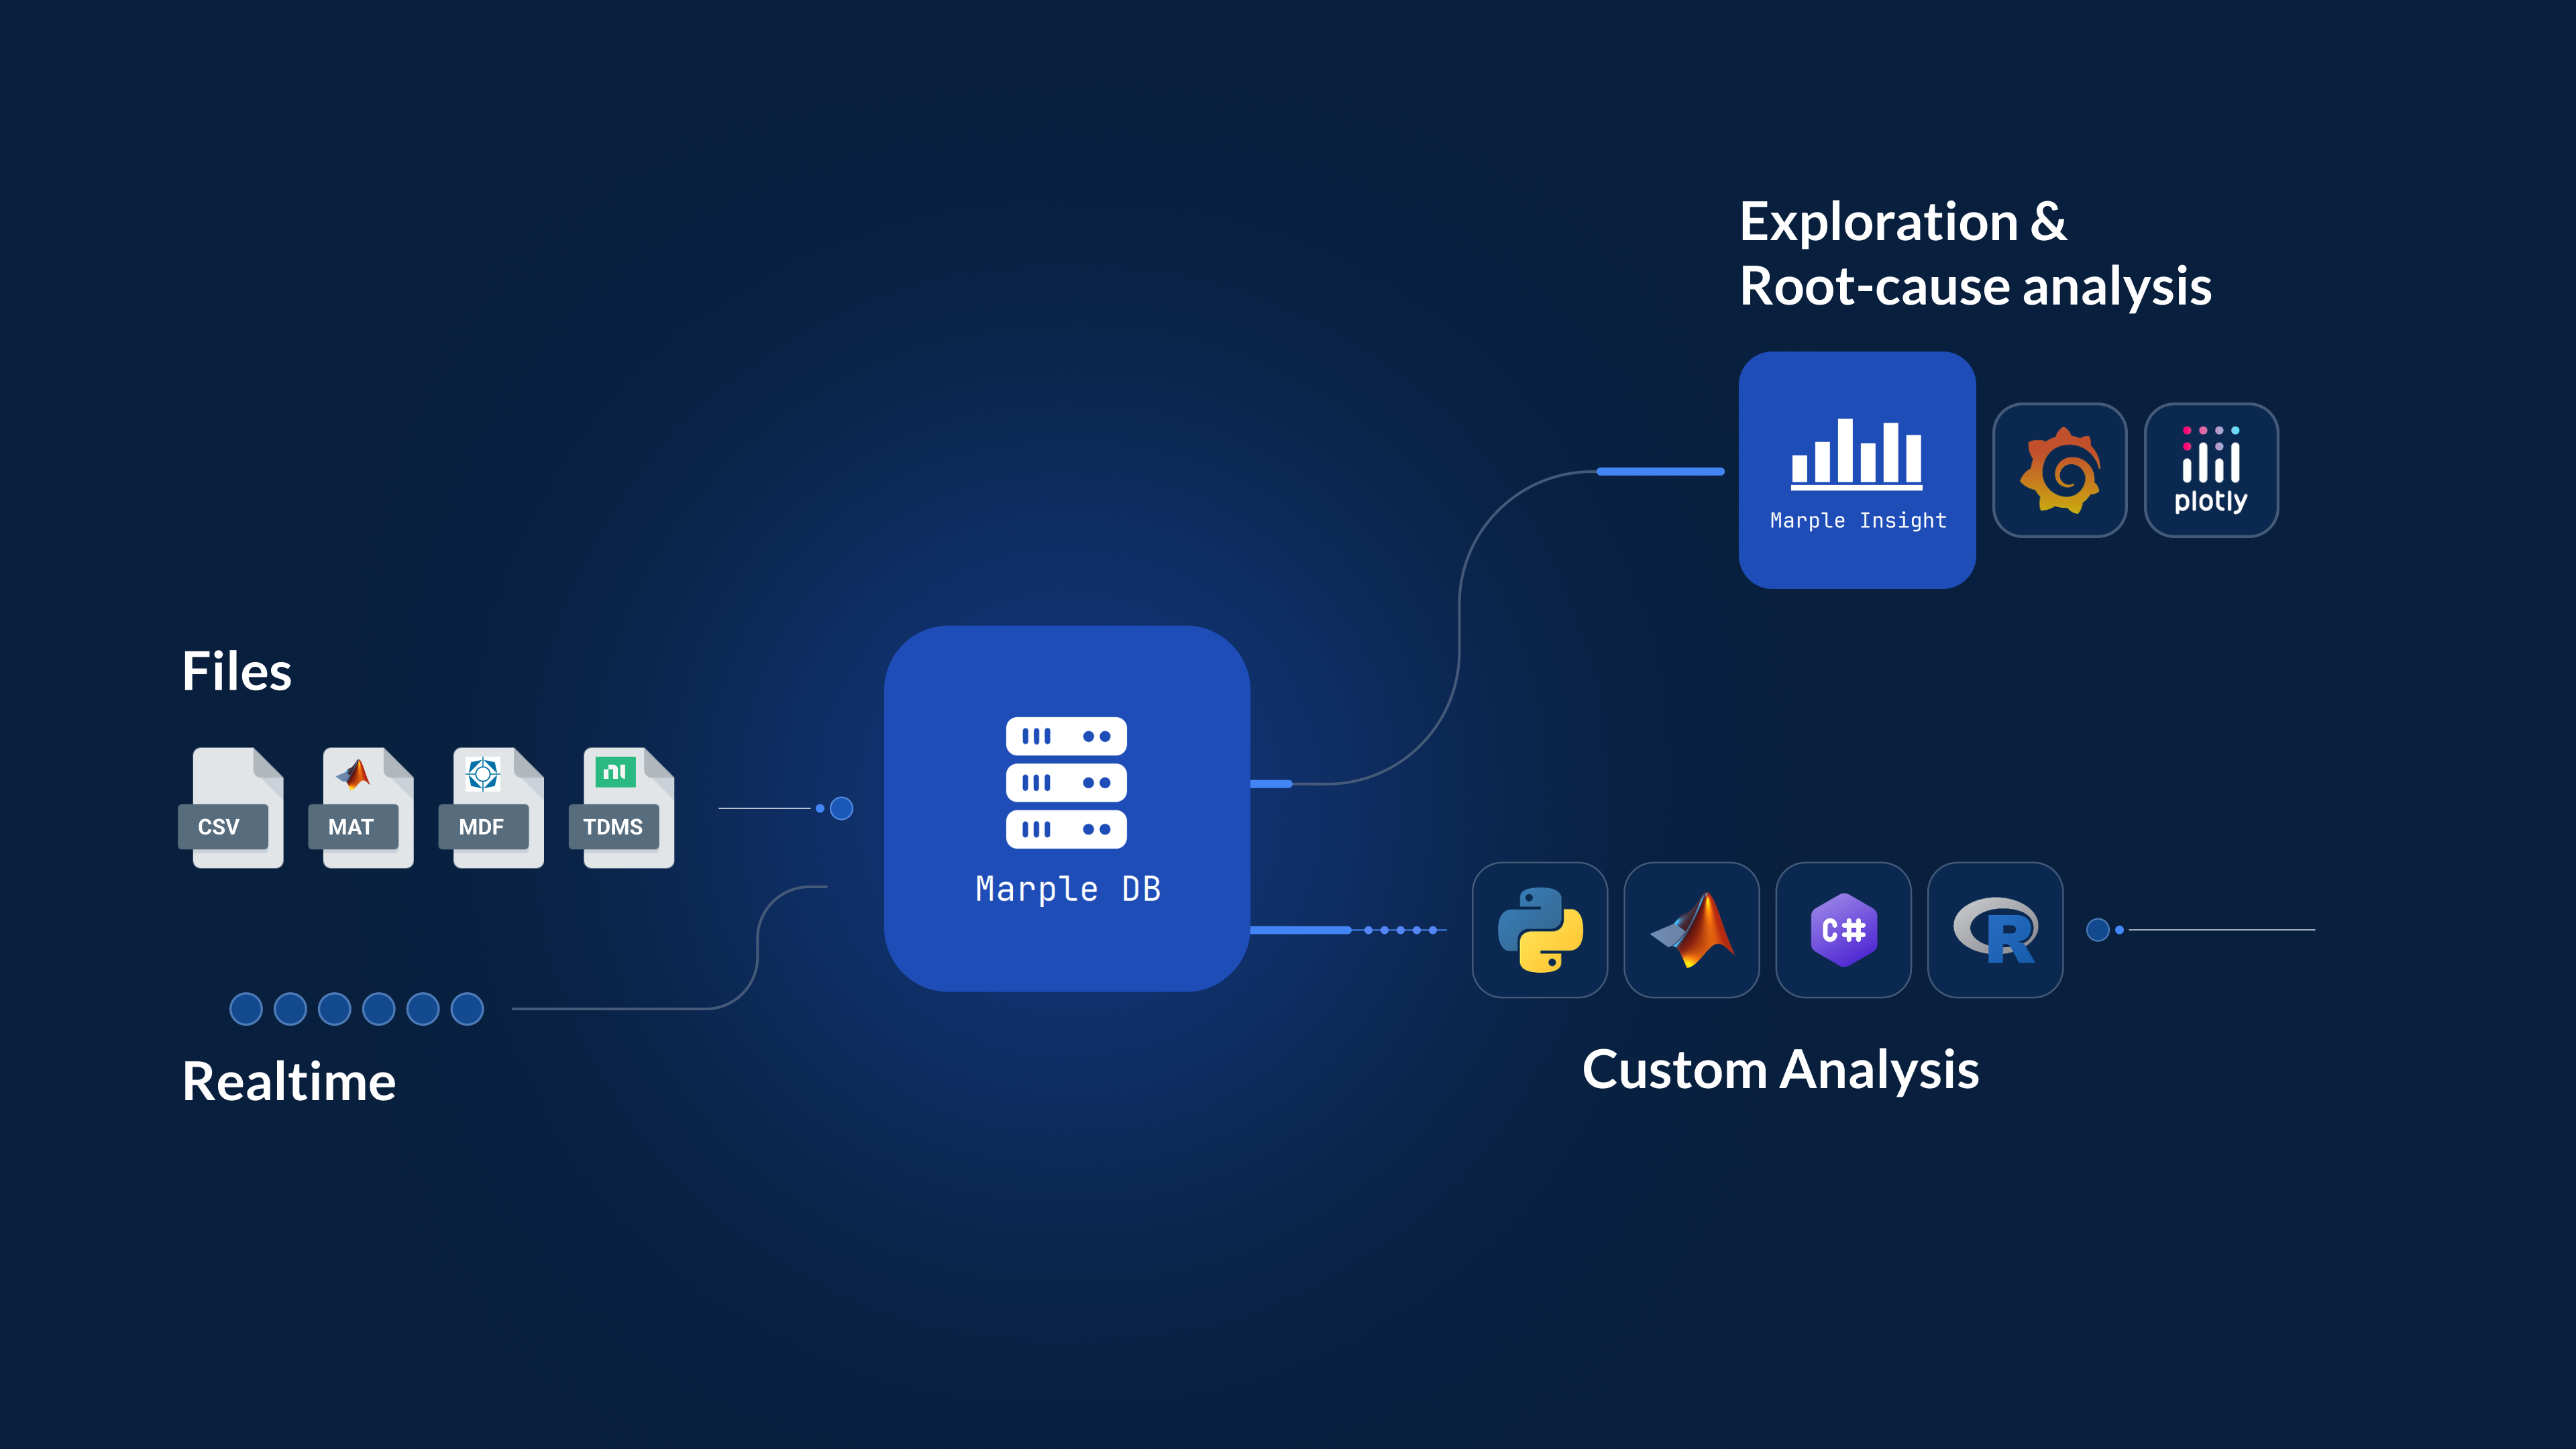Click the Custom Analysis heading

[1780, 1070]
